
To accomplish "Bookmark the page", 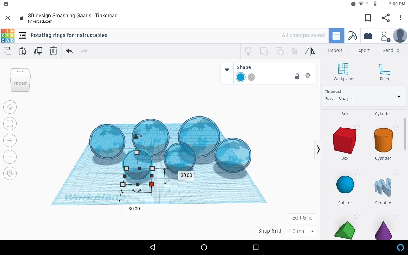I will click(368, 18).
